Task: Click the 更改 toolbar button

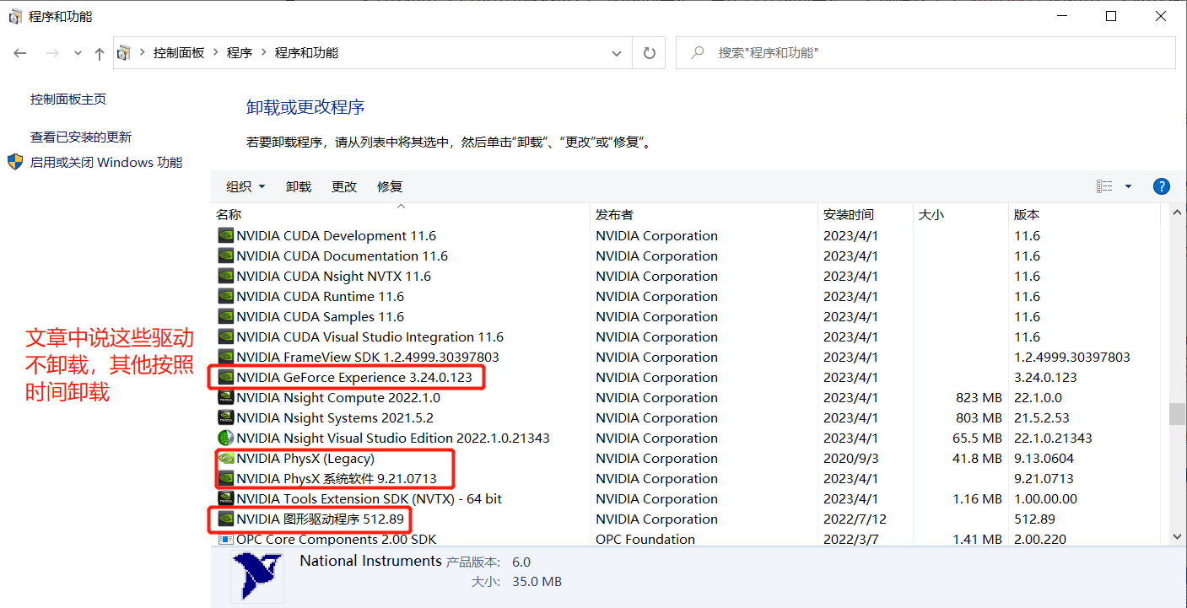Action: (344, 186)
